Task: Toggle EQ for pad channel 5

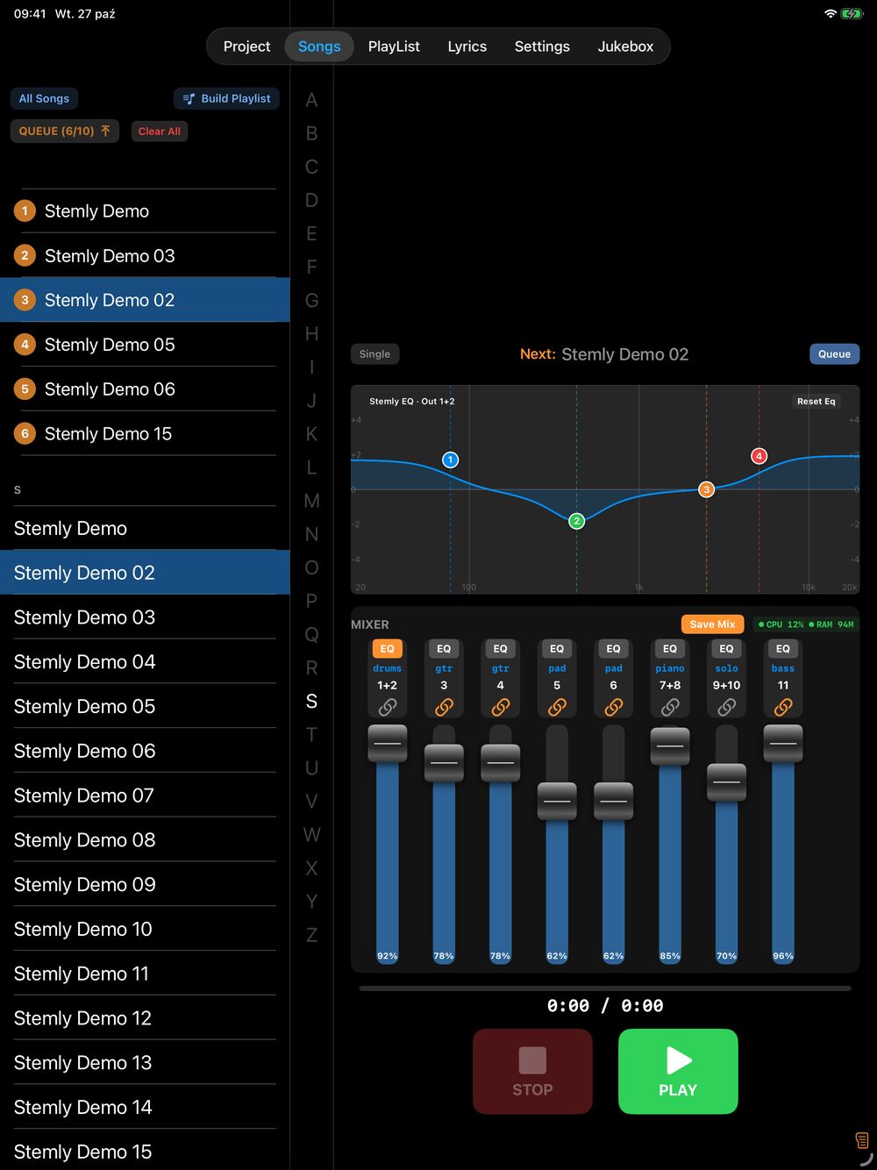Action: point(557,649)
